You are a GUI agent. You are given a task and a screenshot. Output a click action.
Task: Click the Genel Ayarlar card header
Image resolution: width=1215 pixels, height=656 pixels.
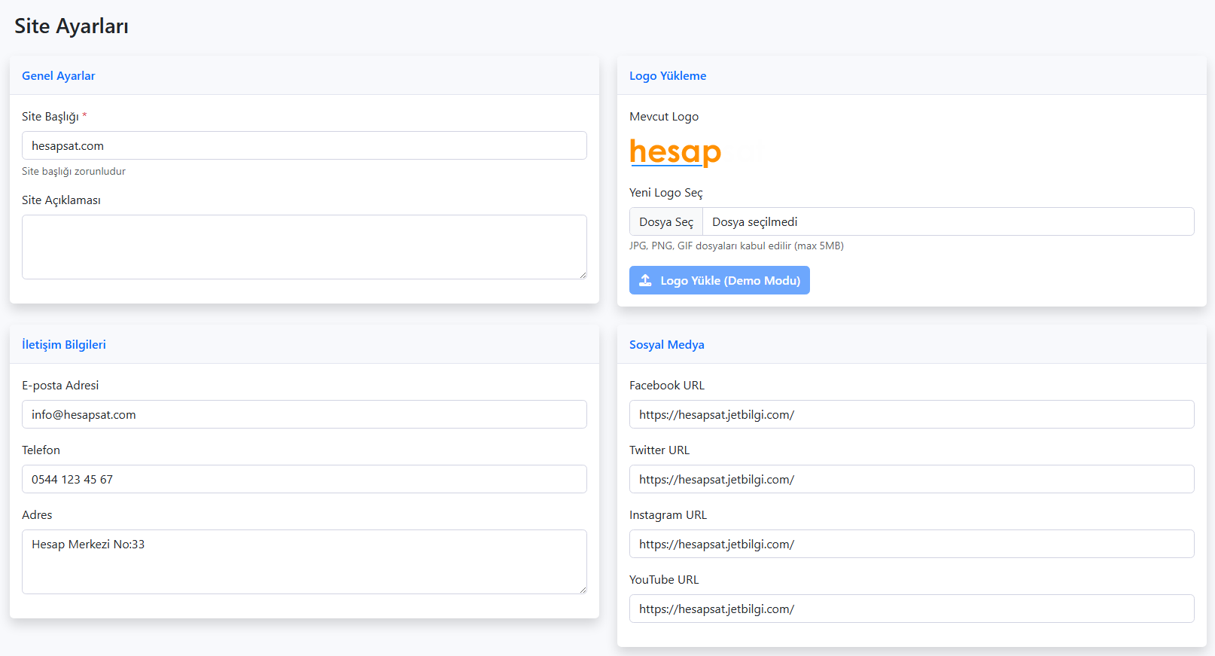pyautogui.click(x=304, y=75)
